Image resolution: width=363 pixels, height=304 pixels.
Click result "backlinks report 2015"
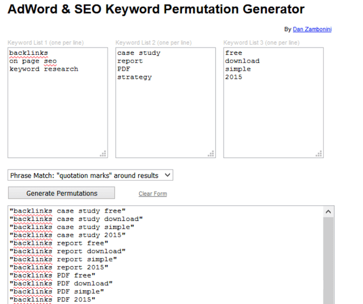(x=59, y=267)
